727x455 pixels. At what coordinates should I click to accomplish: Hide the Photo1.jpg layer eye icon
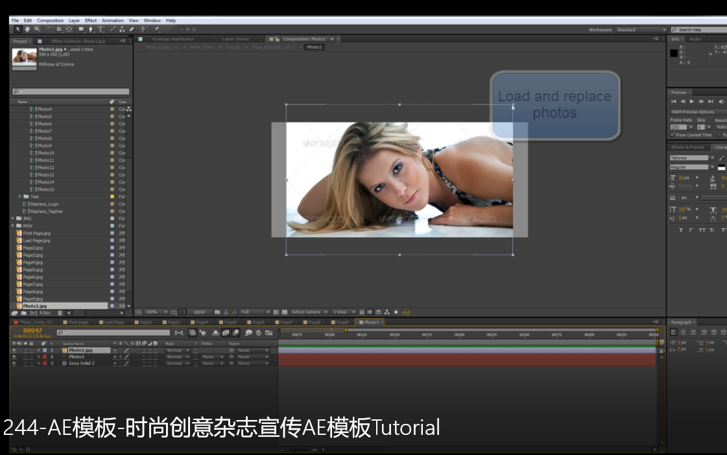click(14, 351)
